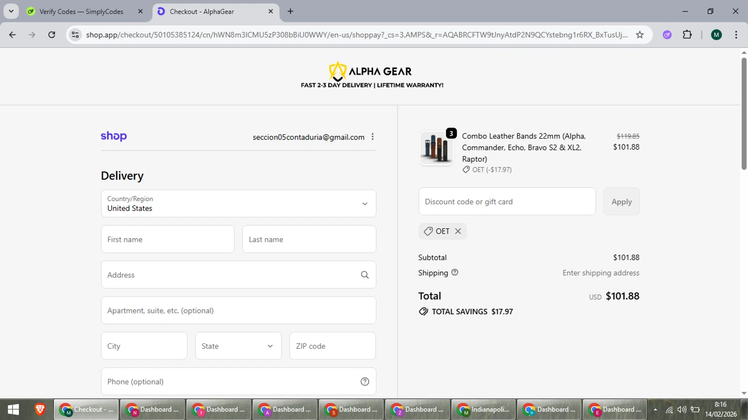Open the Indianapoli... taskbar window
This screenshot has height=420, width=748.
483,410
